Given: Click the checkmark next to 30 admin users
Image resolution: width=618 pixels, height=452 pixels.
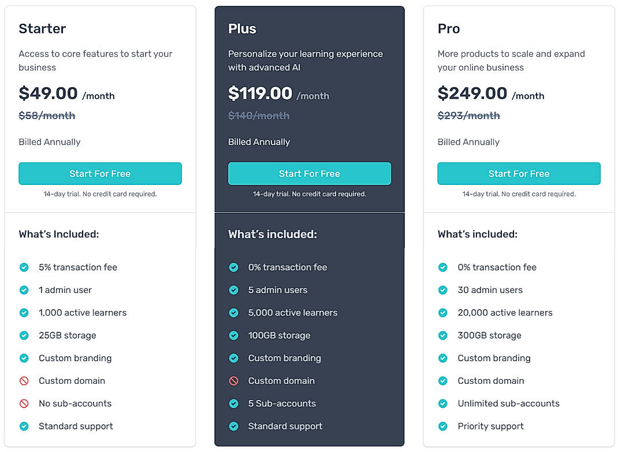Looking at the screenshot, I should [442, 290].
